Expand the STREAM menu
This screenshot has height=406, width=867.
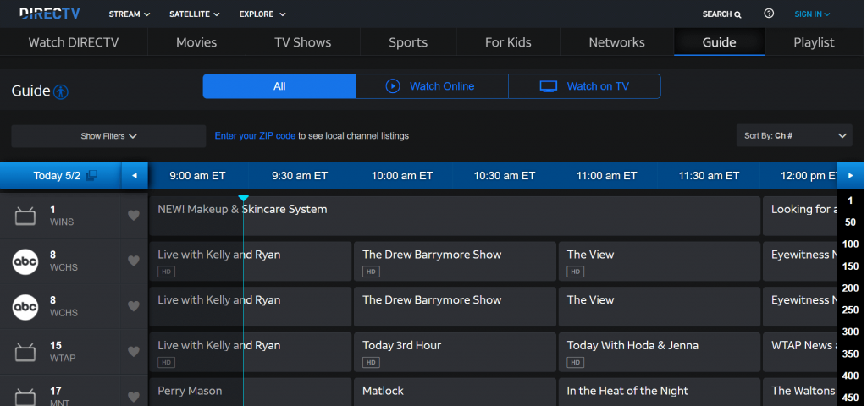[130, 14]
